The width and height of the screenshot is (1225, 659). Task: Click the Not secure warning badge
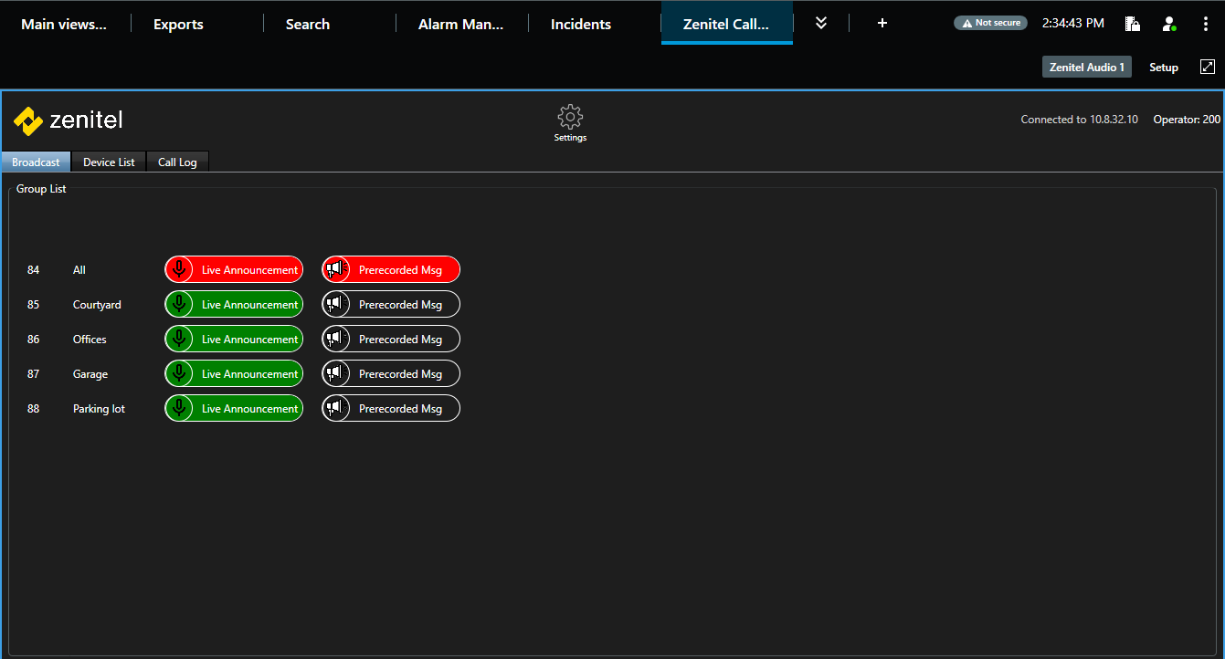990,24
